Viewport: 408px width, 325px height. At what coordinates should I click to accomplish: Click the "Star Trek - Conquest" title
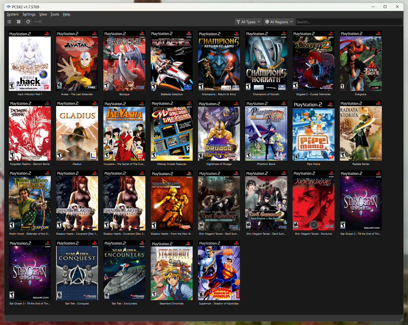coord(77,304)
